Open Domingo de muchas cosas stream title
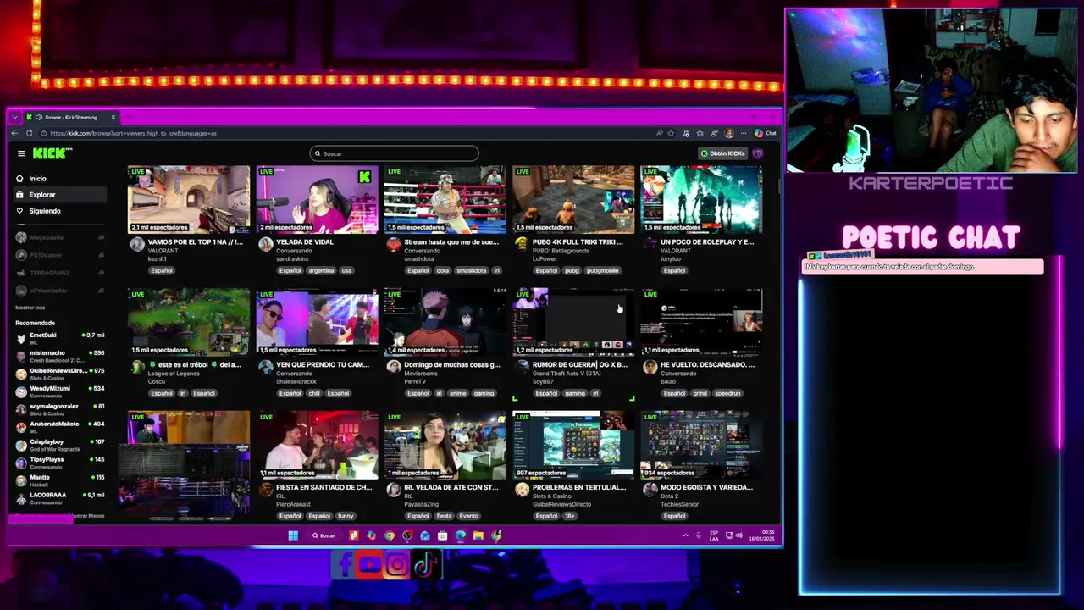 click(452, 365)
